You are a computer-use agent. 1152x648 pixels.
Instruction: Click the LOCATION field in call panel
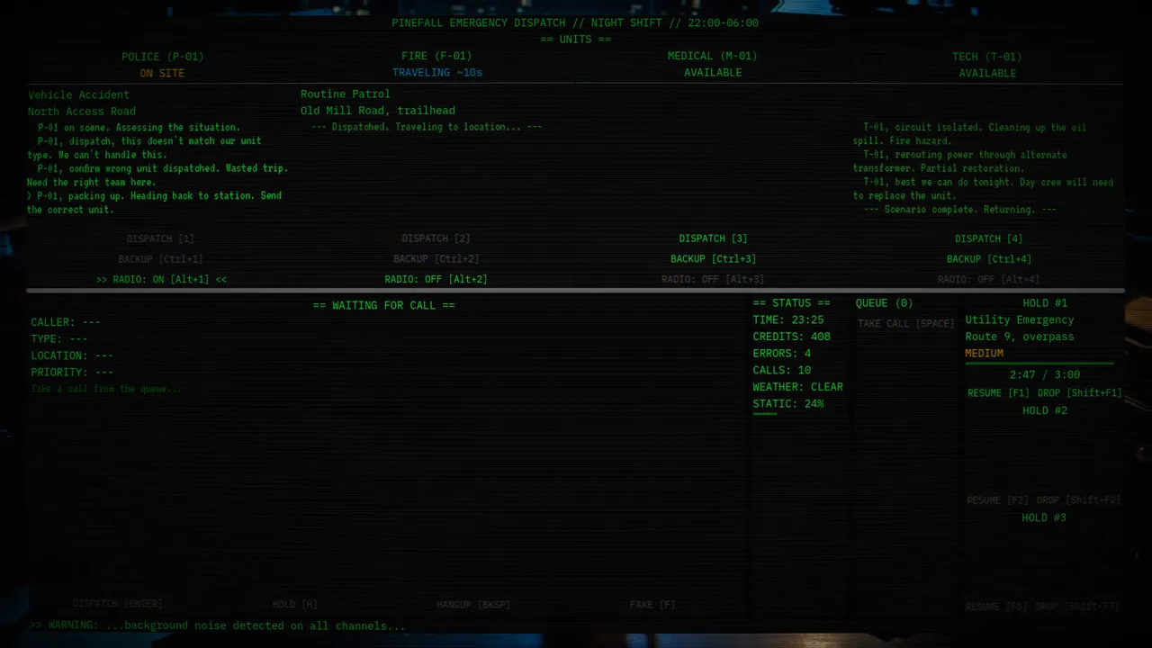(x=72, y=355)
